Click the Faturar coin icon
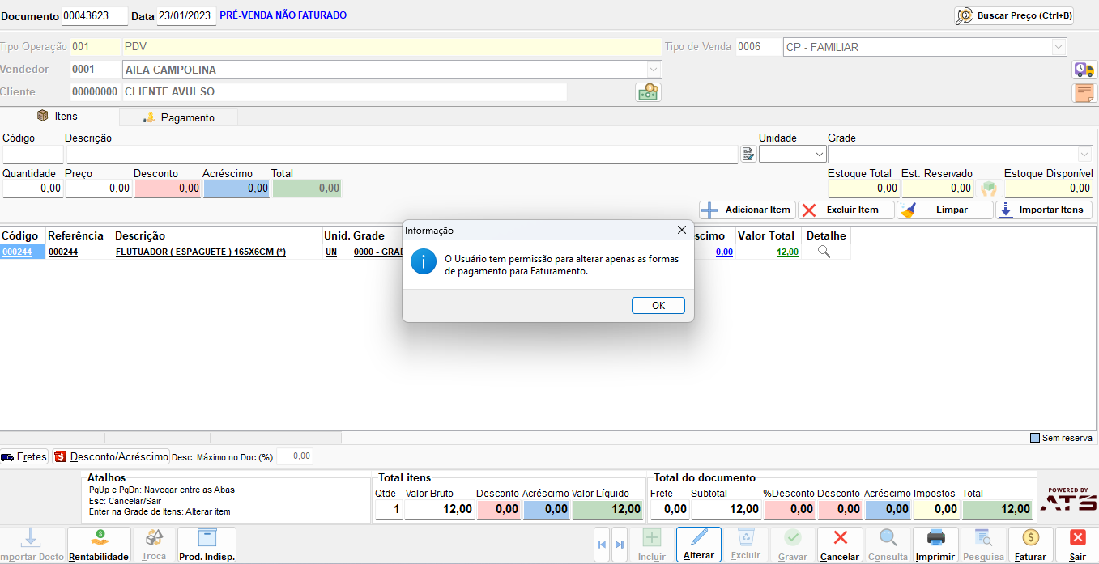Viewport: 1099px width, 564px height. click(1030, 544)
